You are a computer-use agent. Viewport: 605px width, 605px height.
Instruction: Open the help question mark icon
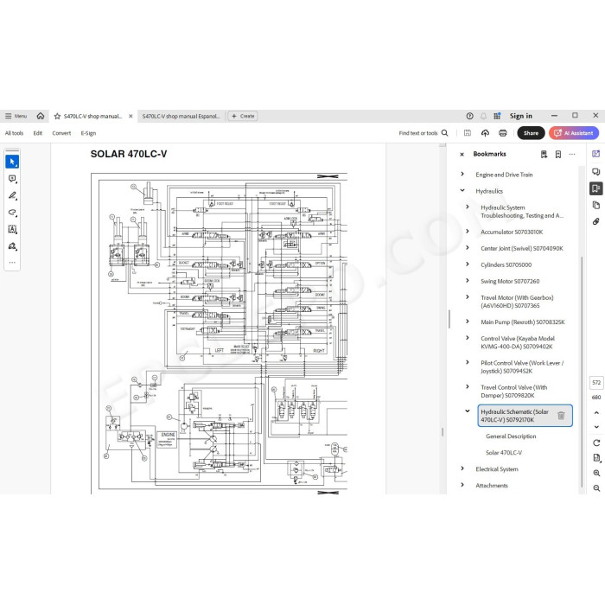(x=469, y=116)
